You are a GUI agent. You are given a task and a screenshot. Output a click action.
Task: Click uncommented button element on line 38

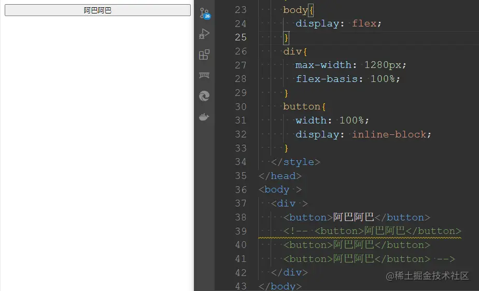357,217
